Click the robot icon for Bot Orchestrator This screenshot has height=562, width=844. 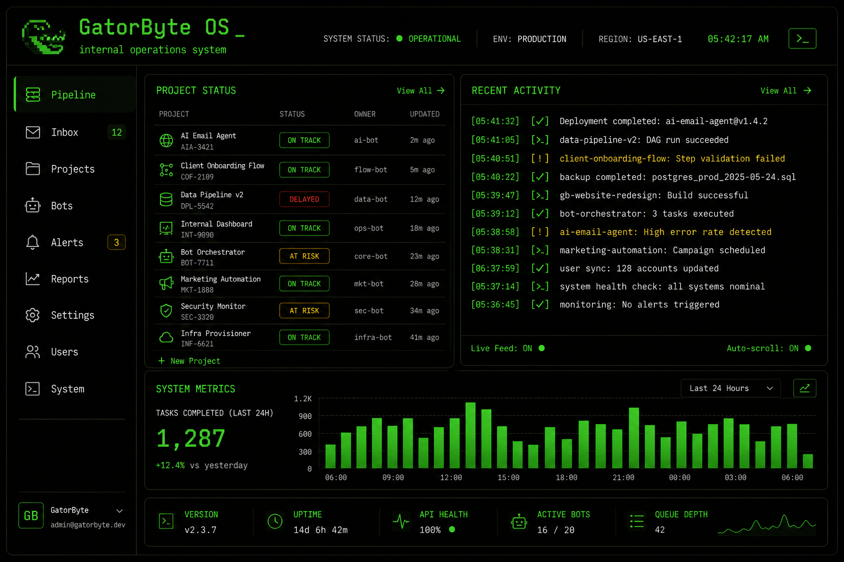point(166,256)
